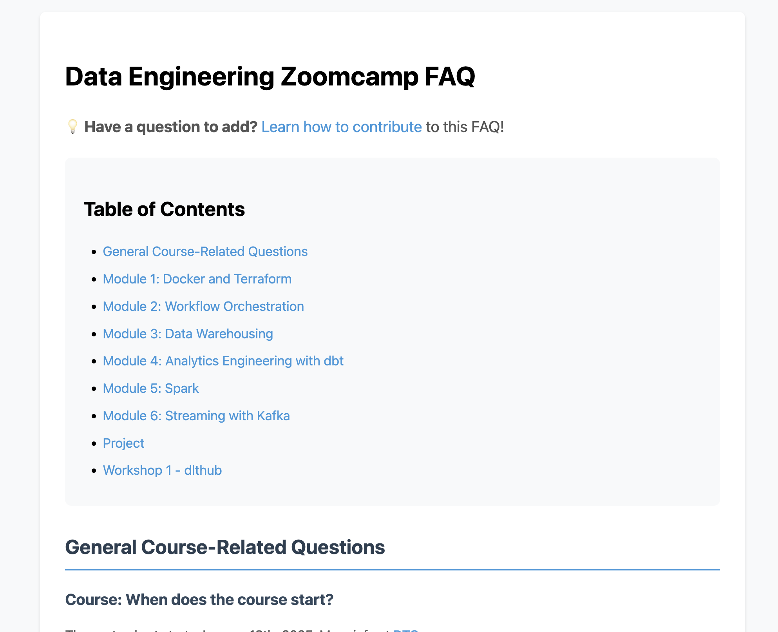This screenshot has width=778, height=632.
Task: Navigate to the Project section
Action: (x=123, y=443)
